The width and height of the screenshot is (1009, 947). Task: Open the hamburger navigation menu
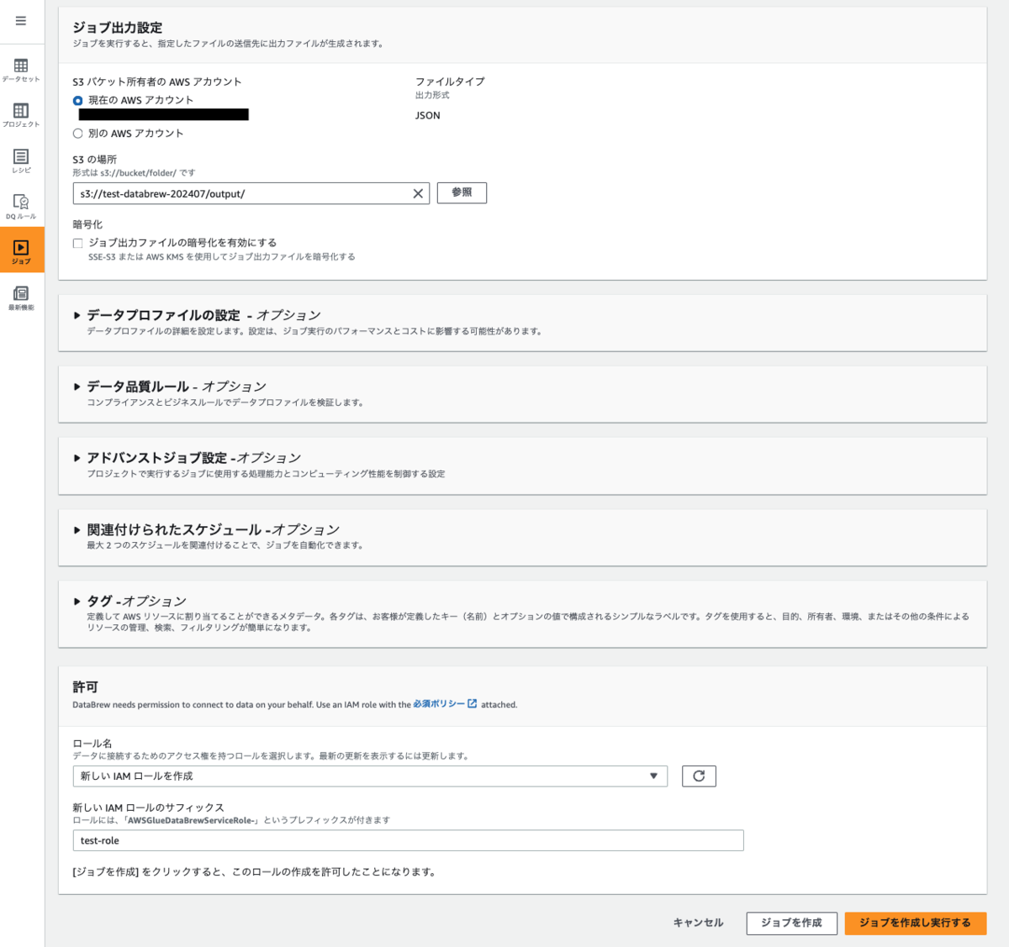click(x=21, y=21)
